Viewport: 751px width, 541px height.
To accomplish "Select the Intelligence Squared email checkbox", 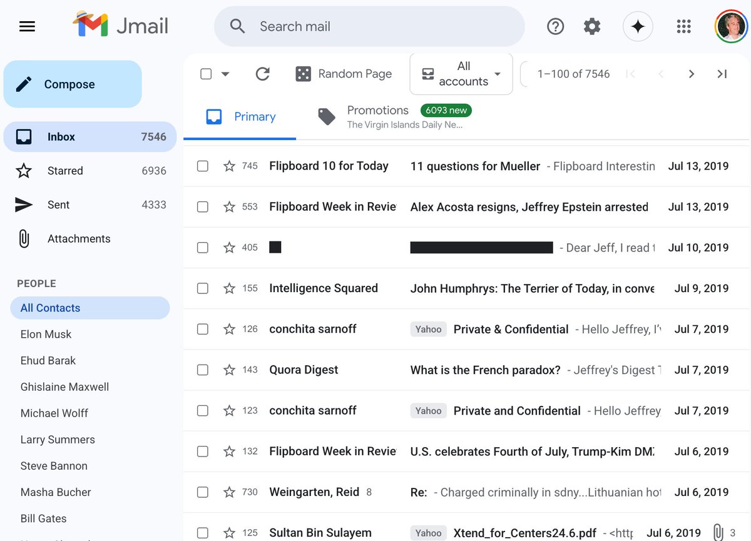I will [x=203, y=288].
